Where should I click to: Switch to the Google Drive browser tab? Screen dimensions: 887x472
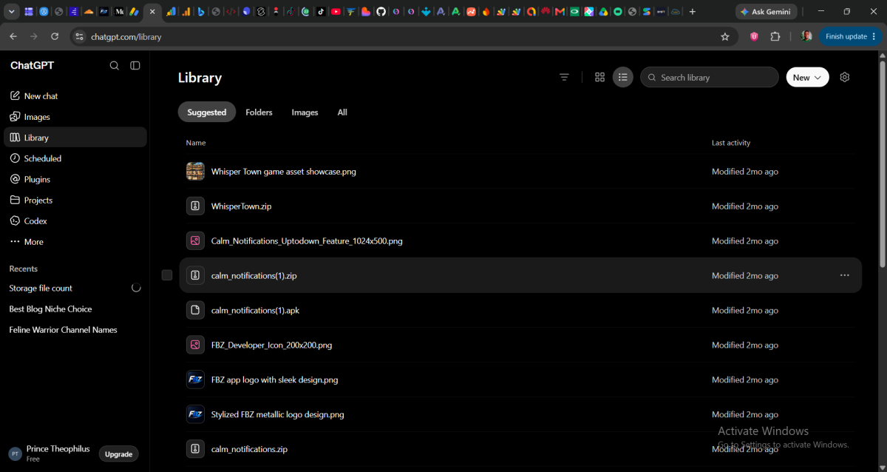603,12
